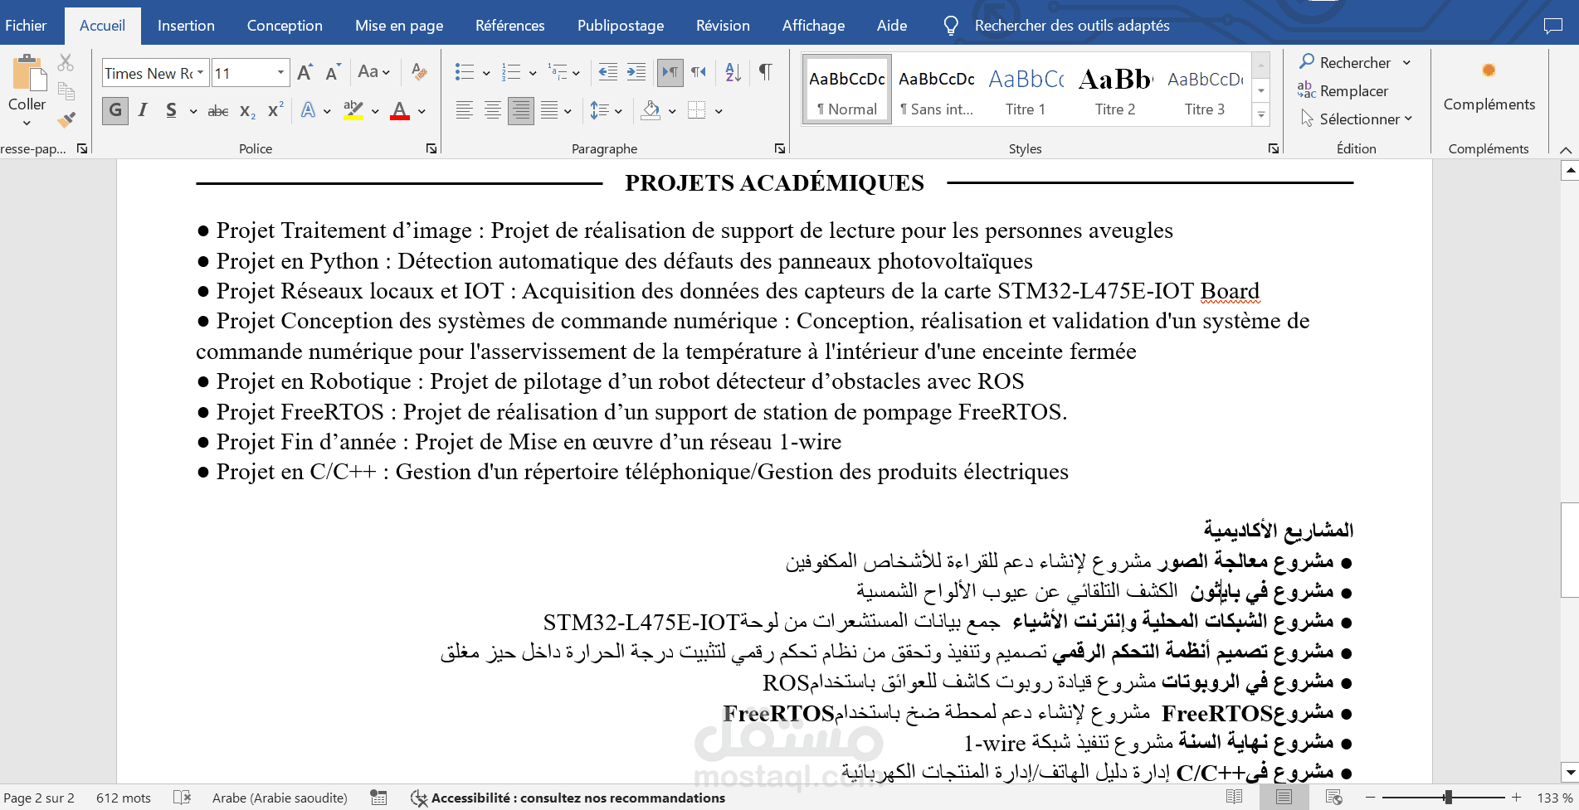The height and width of the screenshot is (810, 1579).
Task: Open the Sélectionner dropdown
Action: 1357,119
